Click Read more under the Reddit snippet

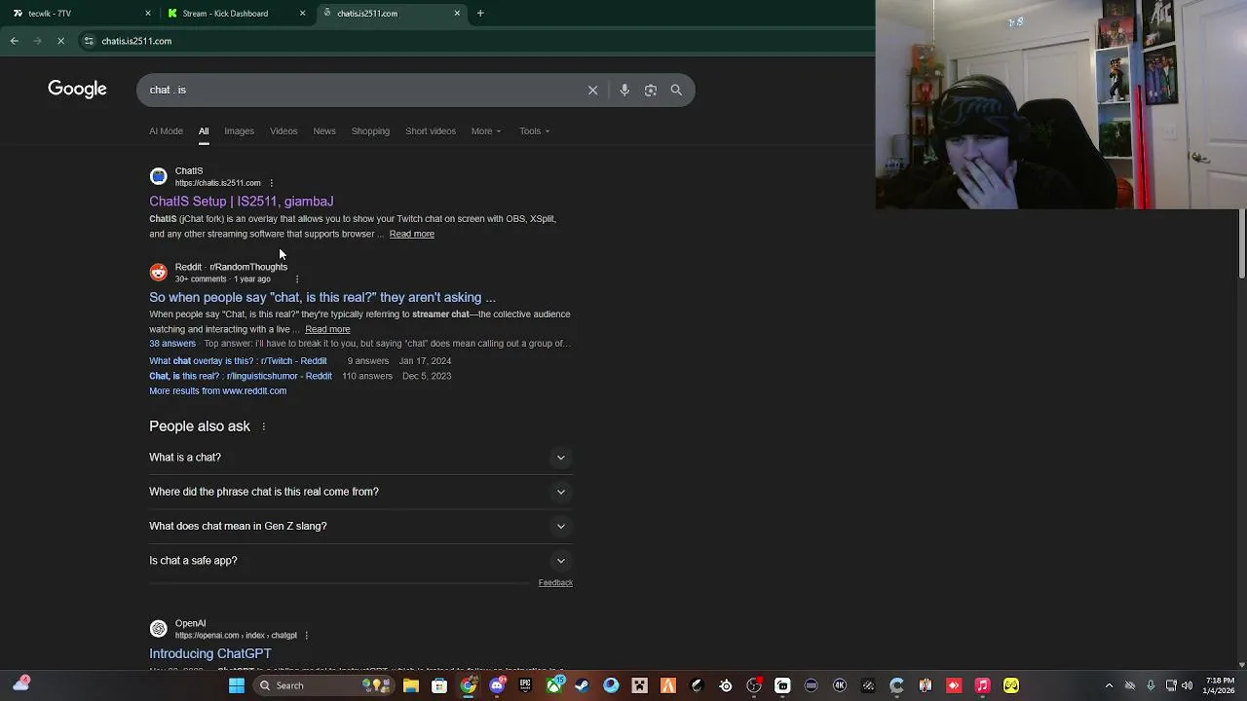pyautogui.click(x=327, y=329)
